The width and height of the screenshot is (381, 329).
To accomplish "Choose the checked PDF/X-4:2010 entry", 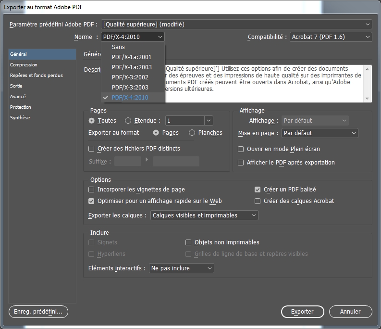I will tap(133, 97).
